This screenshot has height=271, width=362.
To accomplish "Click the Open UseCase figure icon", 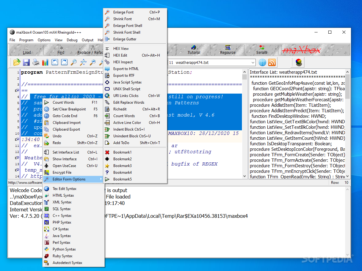I will pyautogui.click(x=47, y=165).
